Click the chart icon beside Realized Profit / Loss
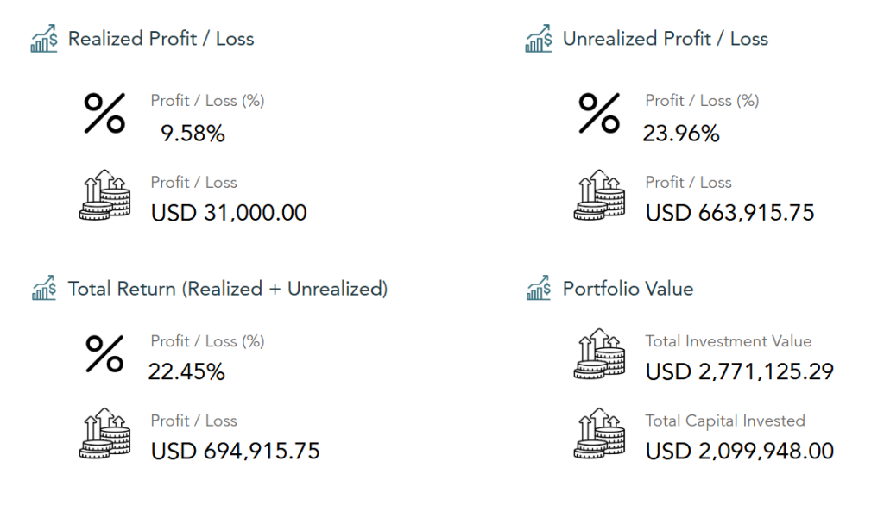The image size is (884, 511). pyautogui.click(x=44, y=38)
